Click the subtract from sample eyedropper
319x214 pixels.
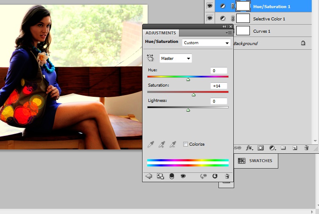173,144
